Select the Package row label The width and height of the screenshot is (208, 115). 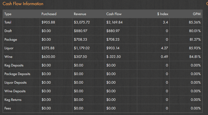(x=11, y=40)
